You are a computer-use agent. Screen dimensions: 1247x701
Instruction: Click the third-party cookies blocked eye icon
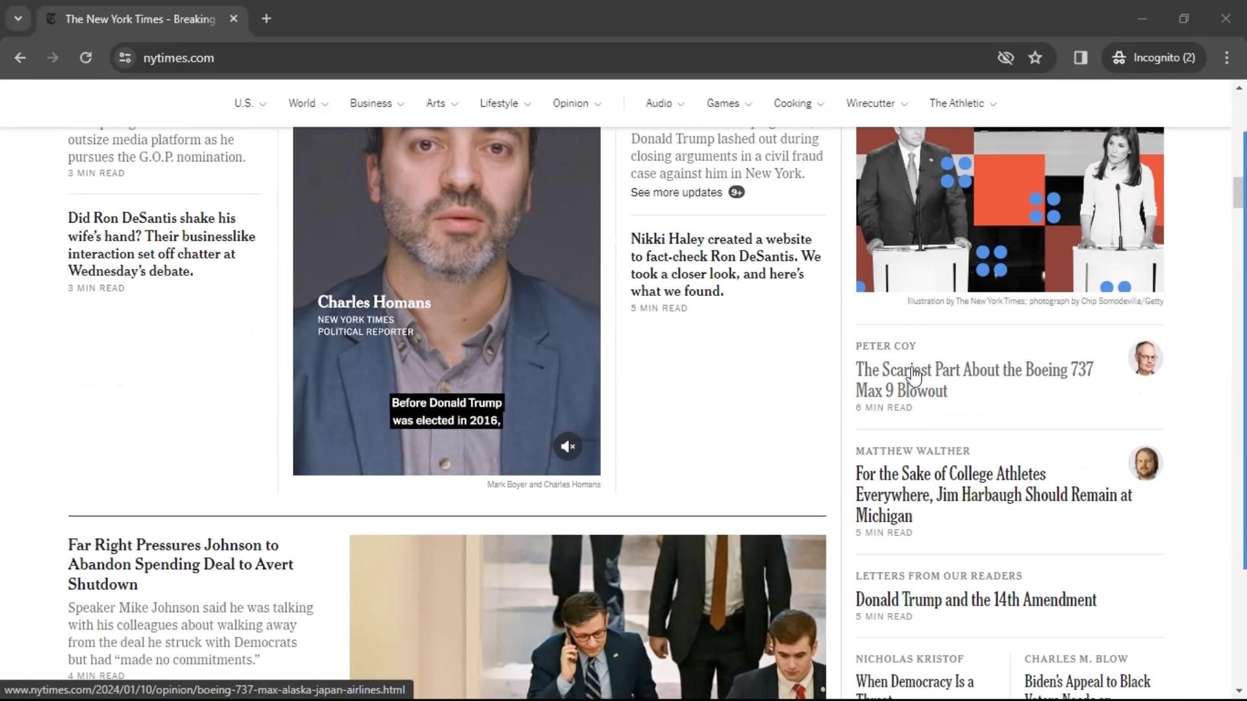(x=1005, y=58)
